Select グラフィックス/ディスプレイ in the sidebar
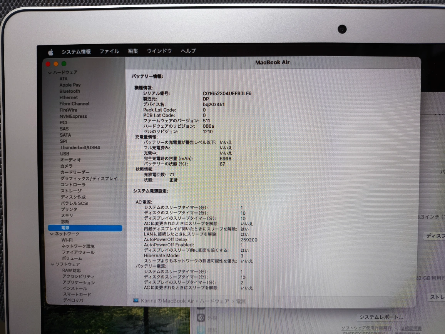This screenshot has width=445, height=334. [x=89, y=179]
